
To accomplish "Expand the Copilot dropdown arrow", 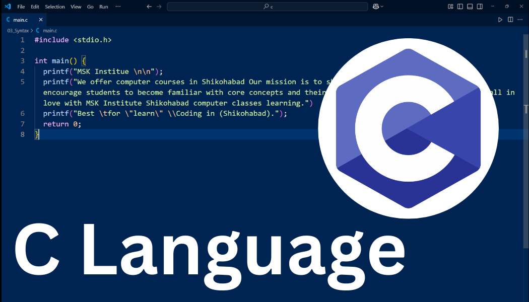I will [382, 7].
